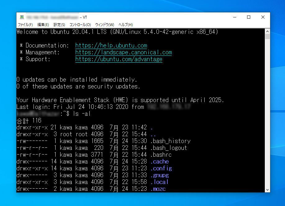Click the 'Welcome to Ubuntu 20.04.1 LTS' line

click(117, 32)
